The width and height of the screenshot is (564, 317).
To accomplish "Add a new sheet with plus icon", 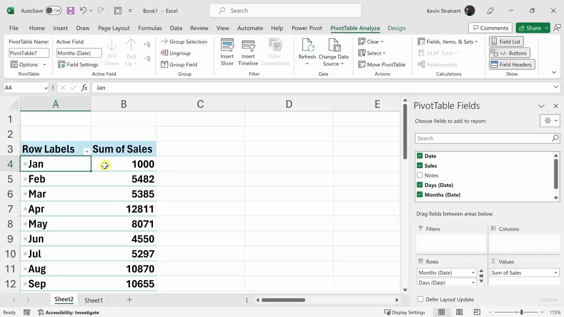I will click(x=130, y=300).
